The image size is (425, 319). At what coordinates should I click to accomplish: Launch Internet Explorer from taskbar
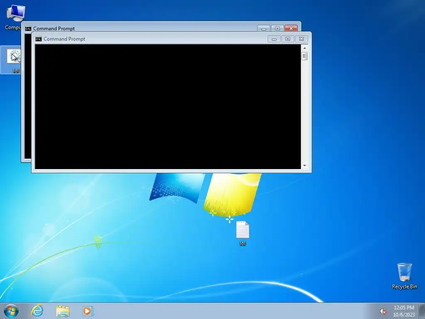37,311
